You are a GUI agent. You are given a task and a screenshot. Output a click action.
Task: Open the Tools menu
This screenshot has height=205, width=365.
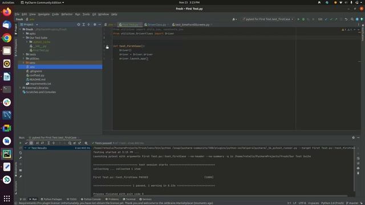point(86,14)
